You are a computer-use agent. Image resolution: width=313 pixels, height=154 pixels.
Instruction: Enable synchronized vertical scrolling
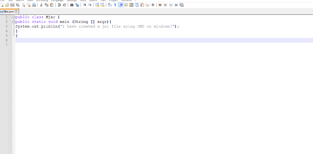click(97, 5)
